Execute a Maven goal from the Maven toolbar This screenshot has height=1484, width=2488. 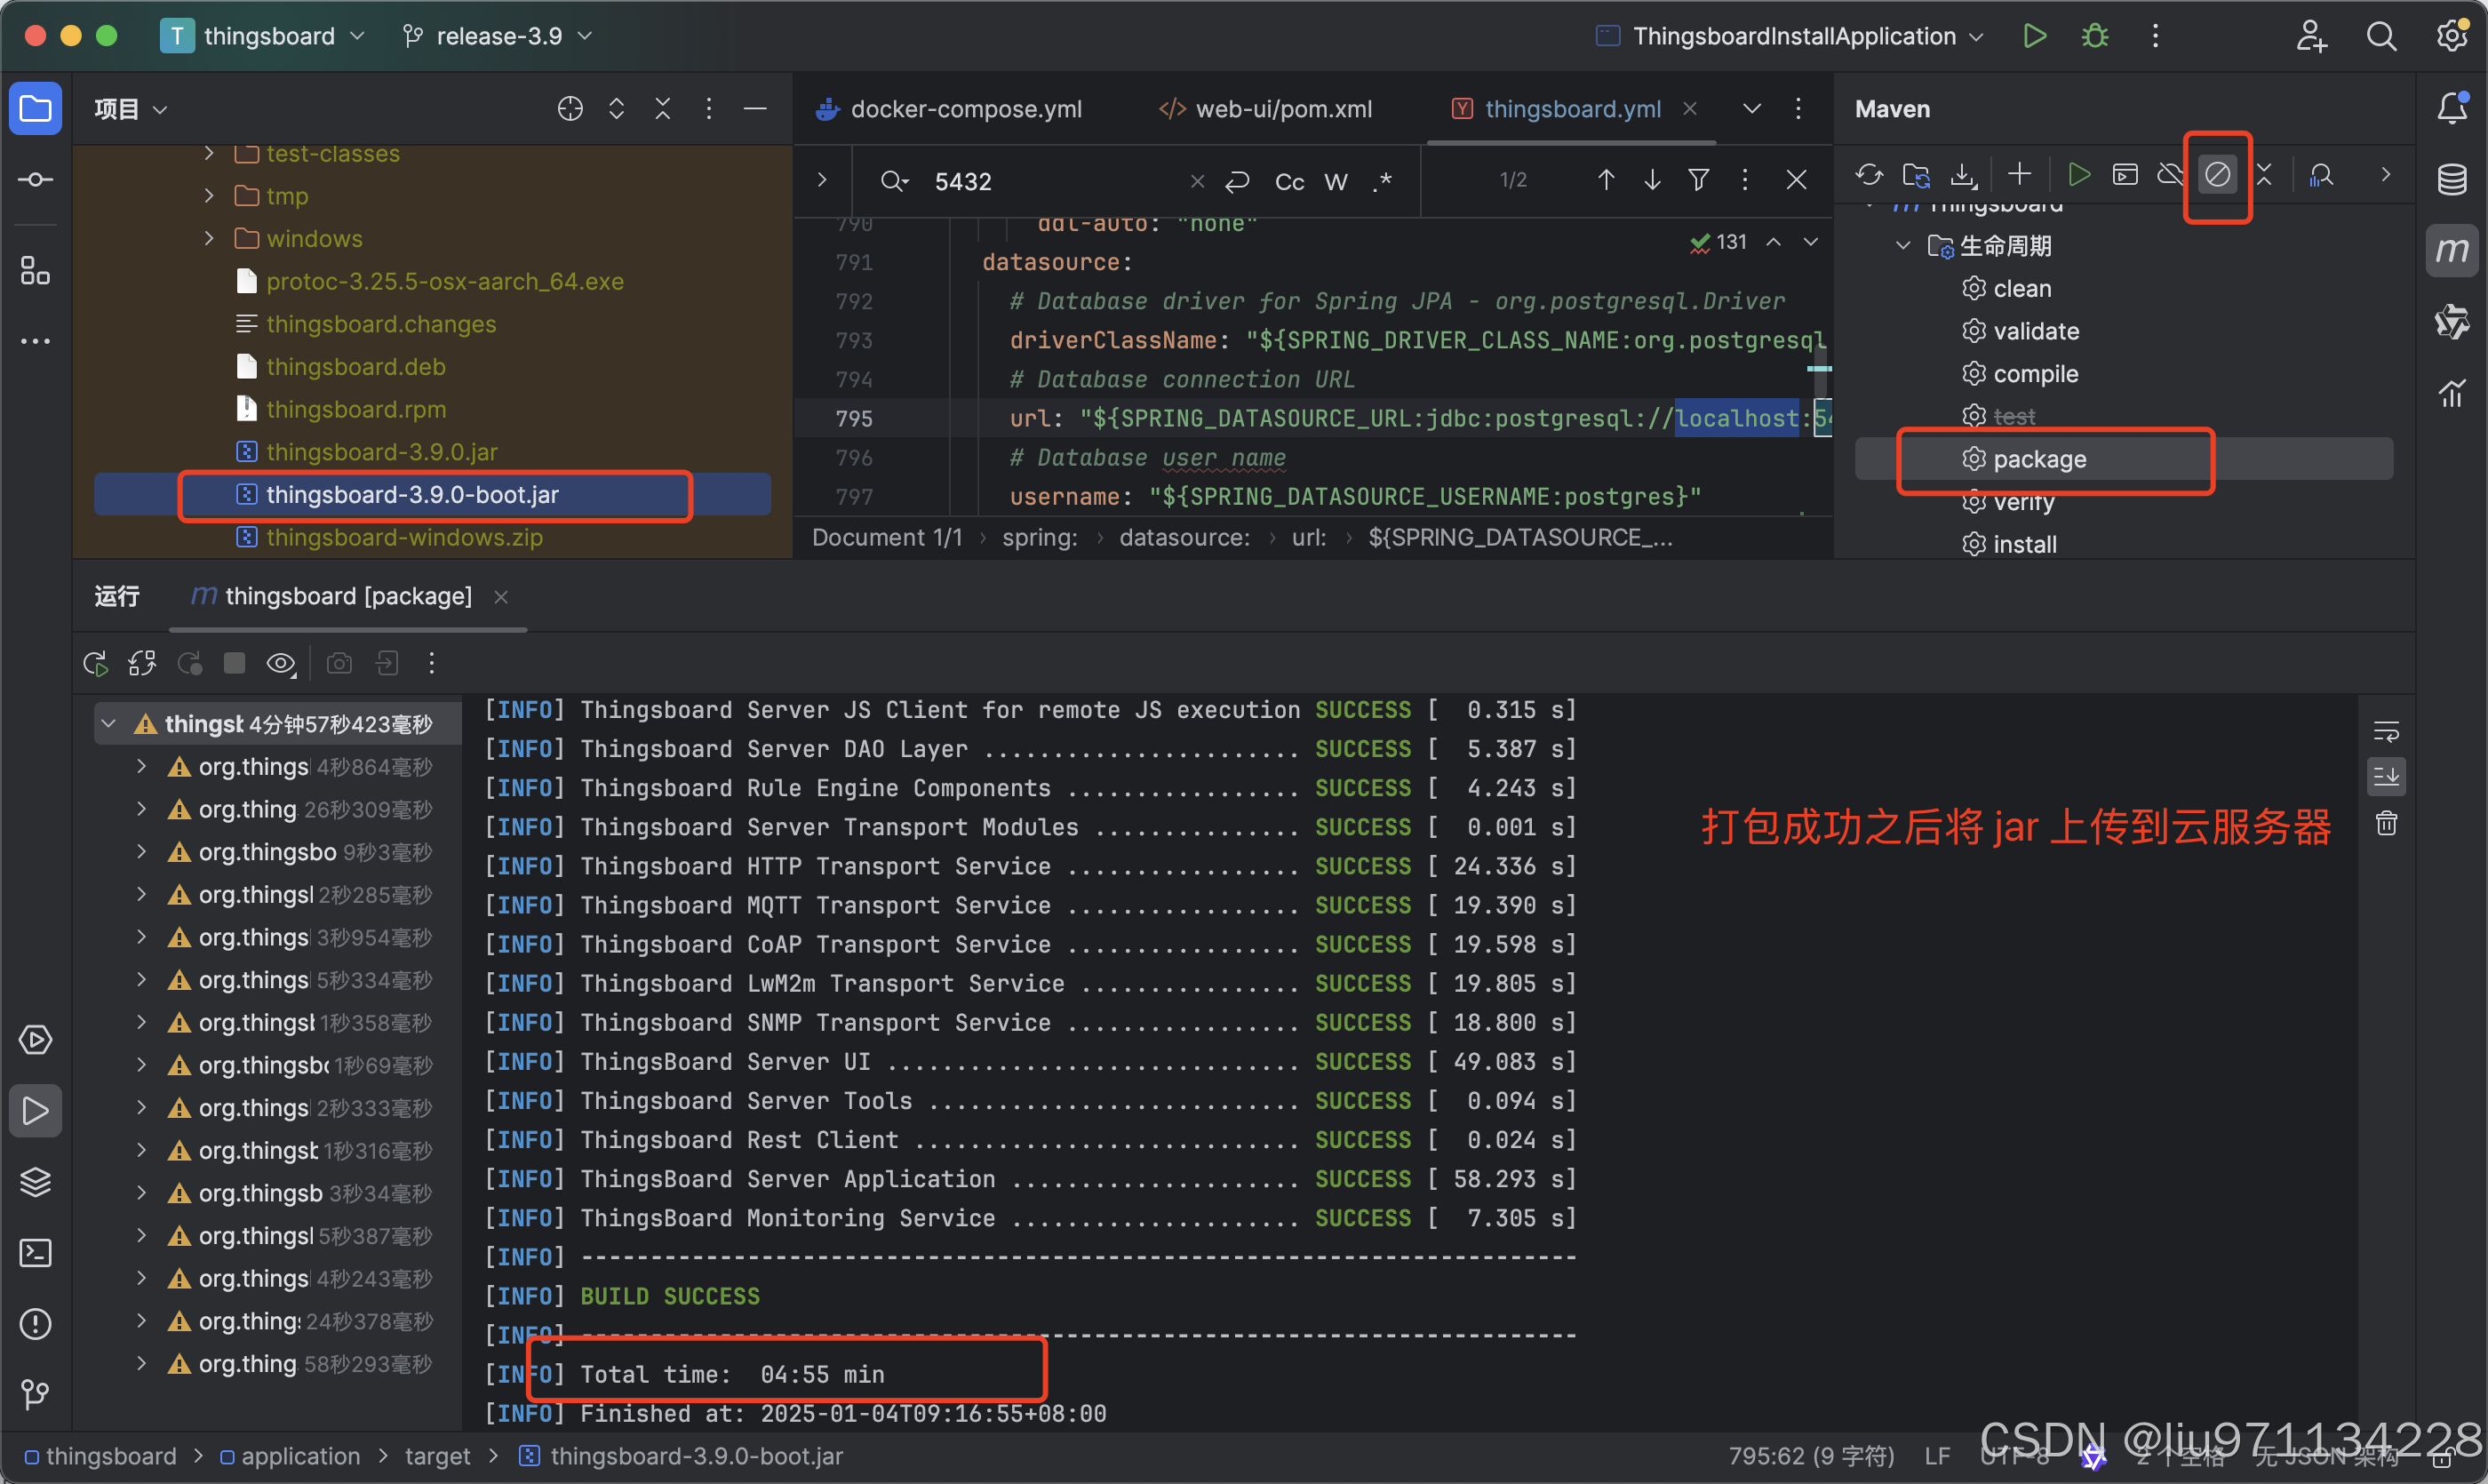click(2125, 174)
